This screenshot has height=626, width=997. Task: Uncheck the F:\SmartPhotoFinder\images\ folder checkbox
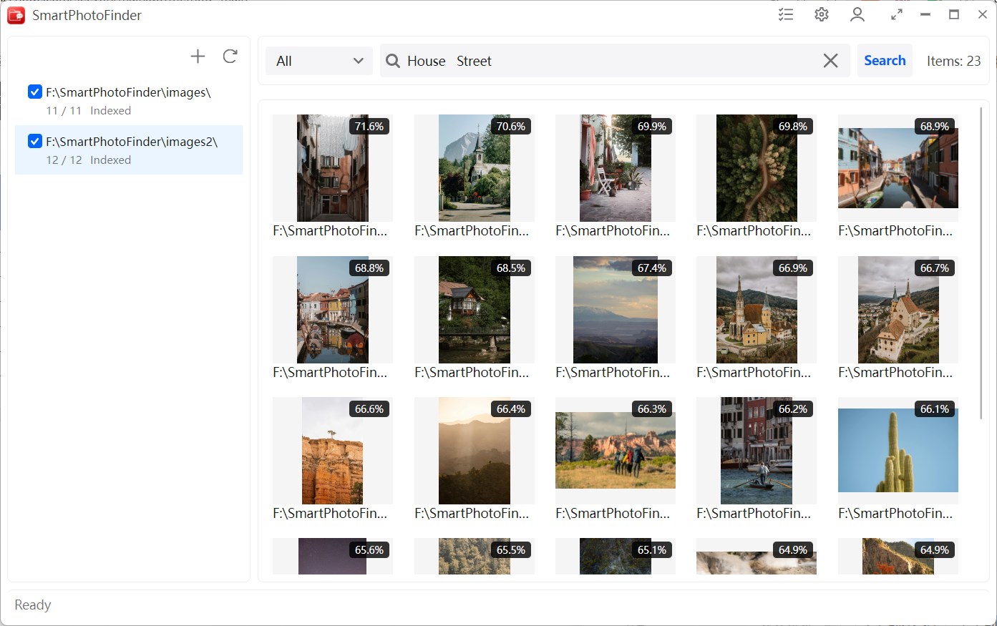click(34, 92)
